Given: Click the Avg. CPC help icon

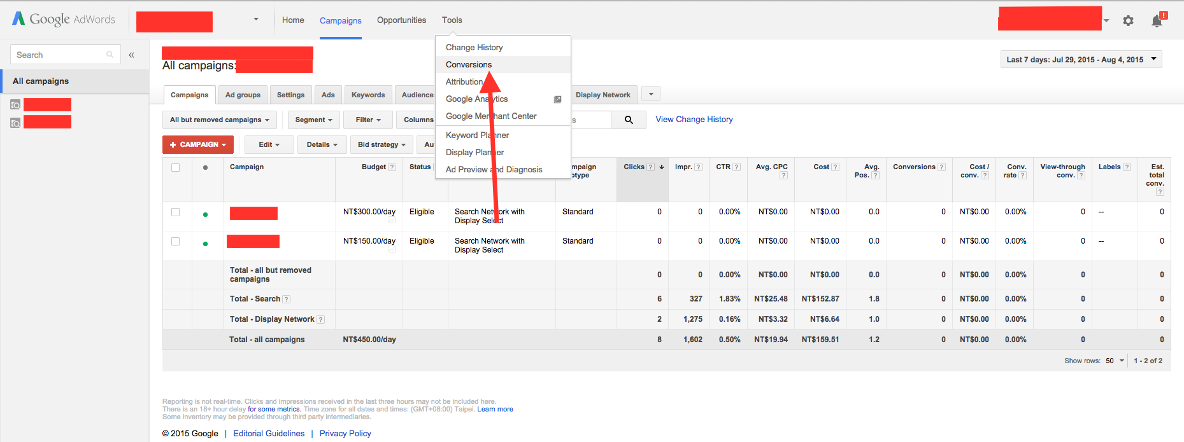Looking at the screenshot, I should pos(783,176).
